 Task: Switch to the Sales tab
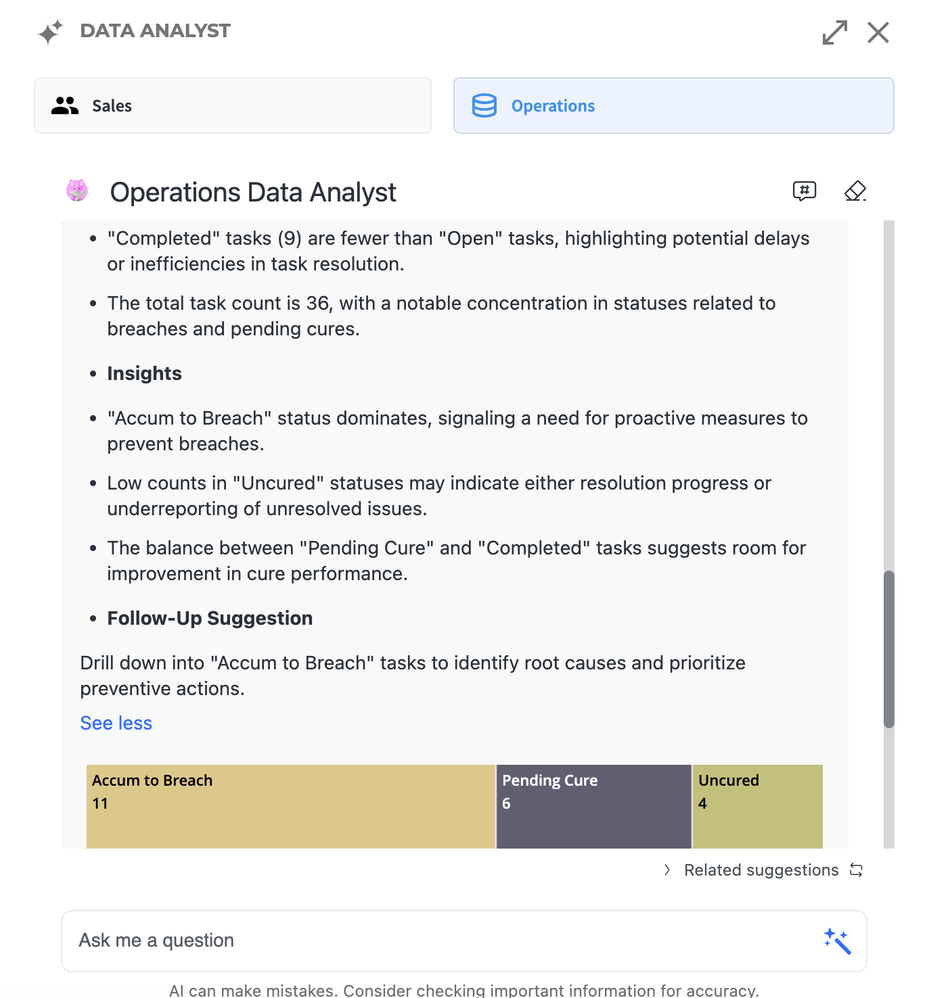coord(233,105)
